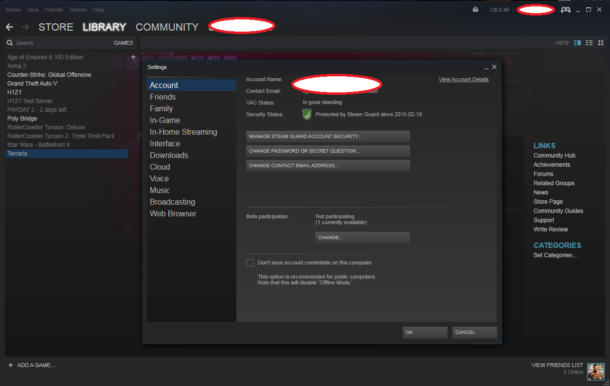Switch to detail view icon
This screenshot has width=610, height=386.
click(x=577, y=43)
